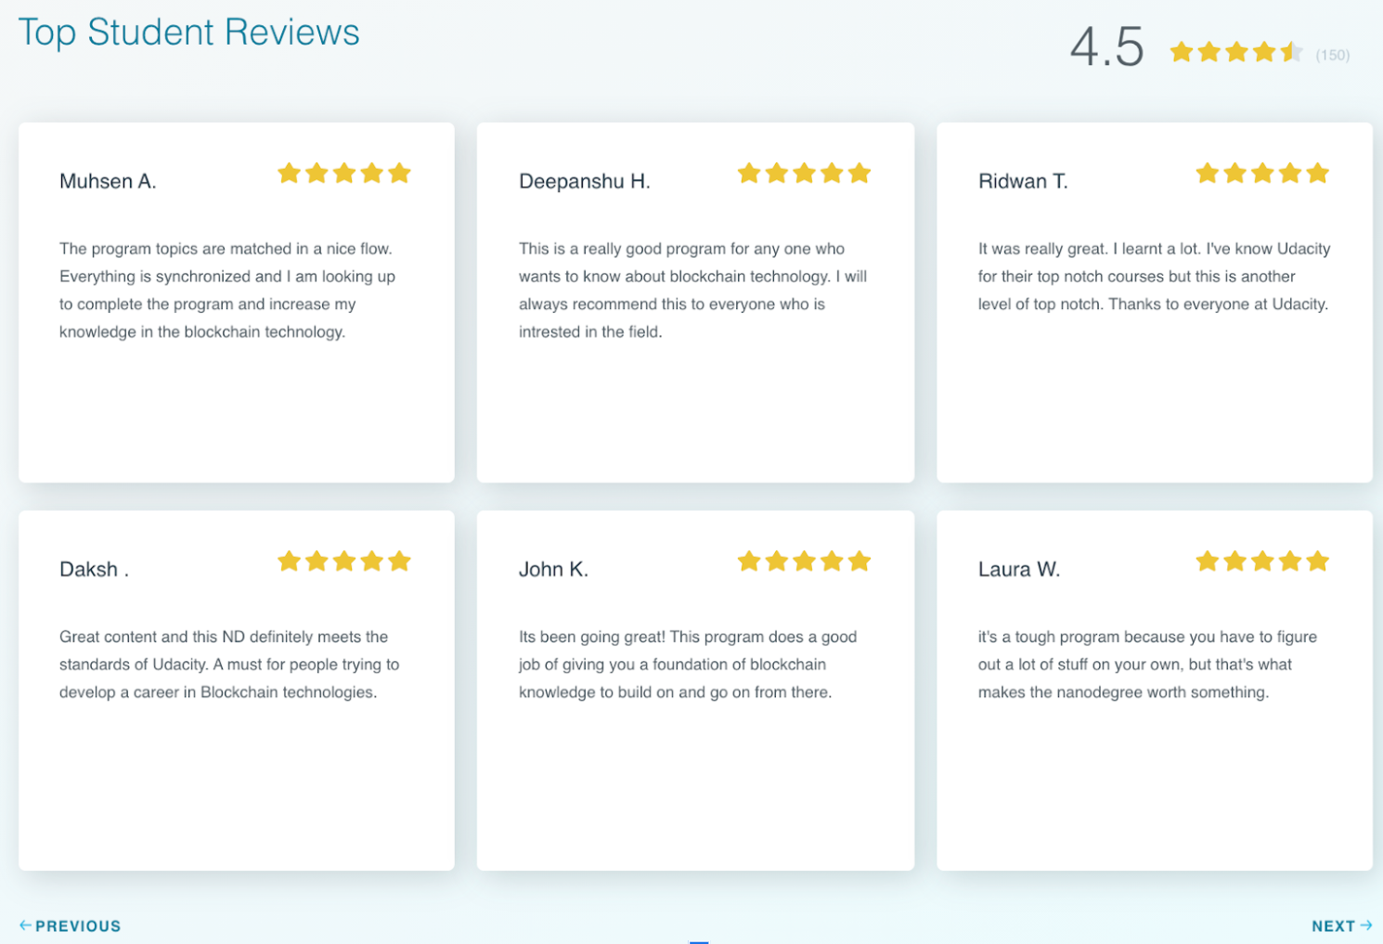Click the Top Student Reviews heading

(x=188, y=32)
